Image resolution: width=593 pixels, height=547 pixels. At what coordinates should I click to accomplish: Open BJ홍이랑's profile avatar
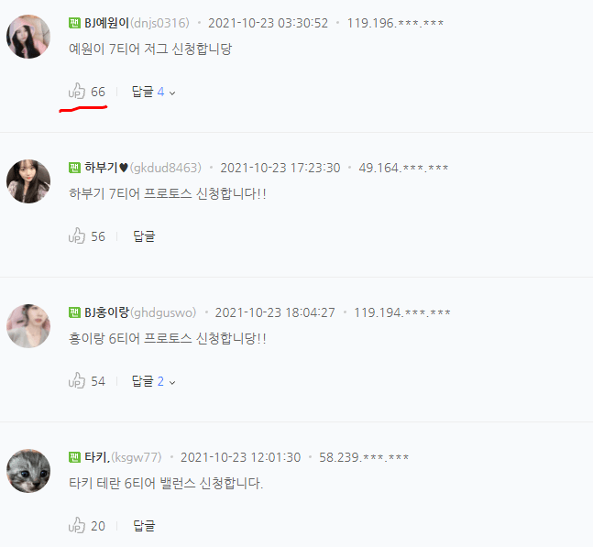pos(28,326)
